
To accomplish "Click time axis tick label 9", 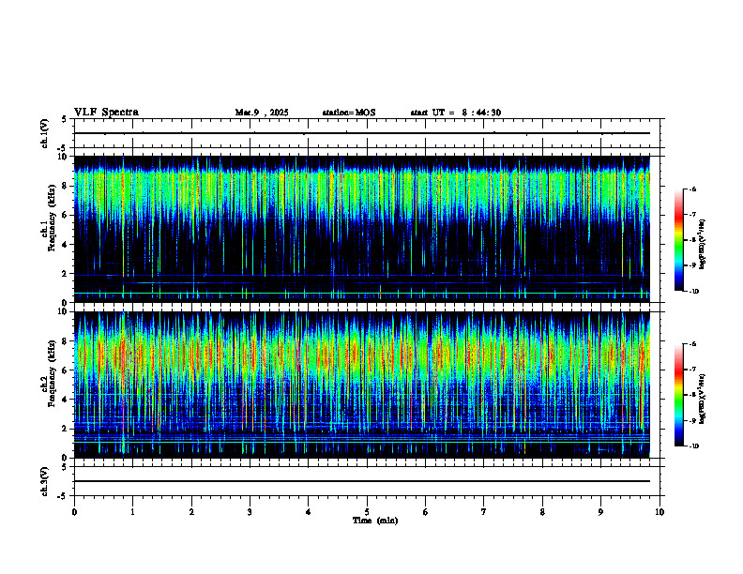I will click(600, 512).
